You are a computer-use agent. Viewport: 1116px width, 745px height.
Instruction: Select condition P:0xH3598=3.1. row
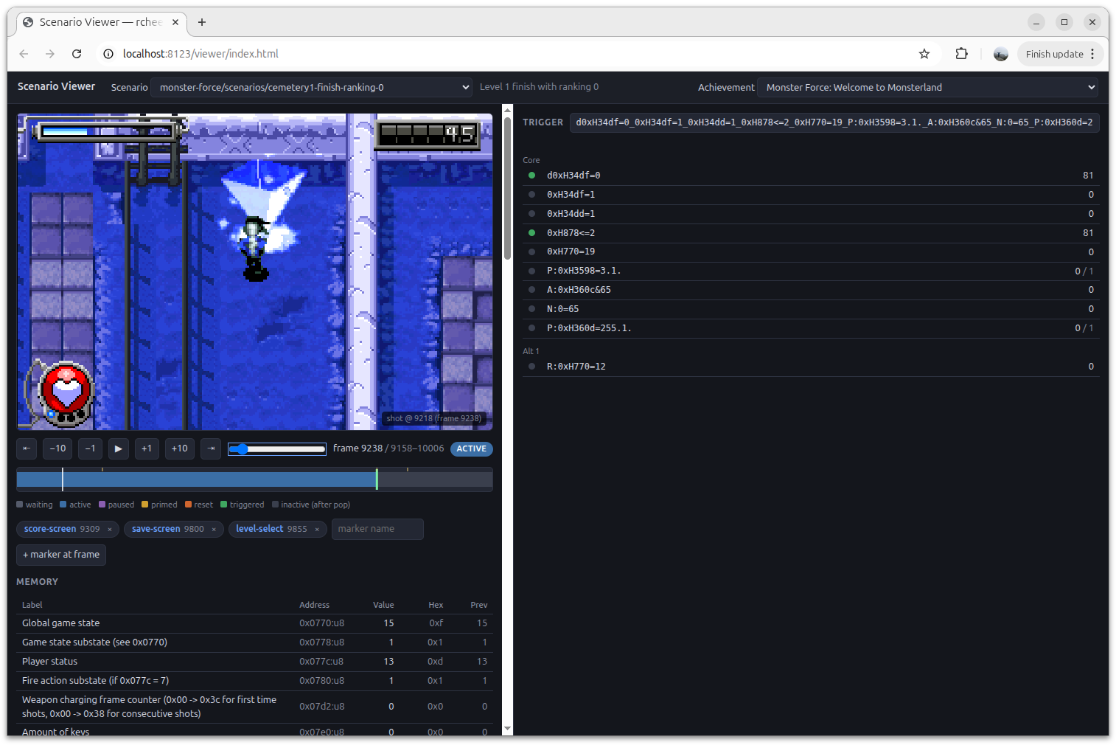click(811, 271)
